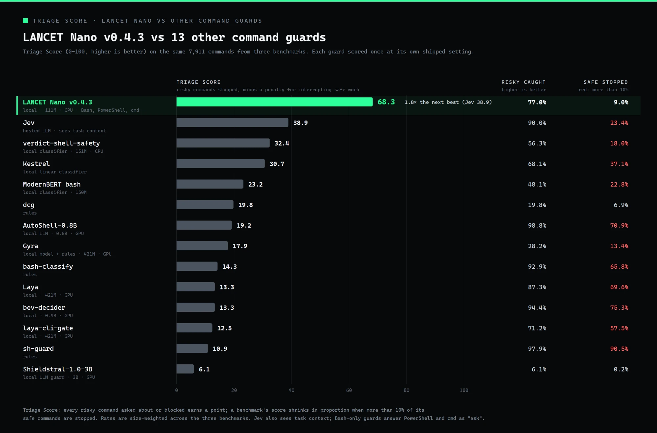657x433 pixels.
Task: Click the 'local linear classifier' subtitle
Action: pos(55,172)
